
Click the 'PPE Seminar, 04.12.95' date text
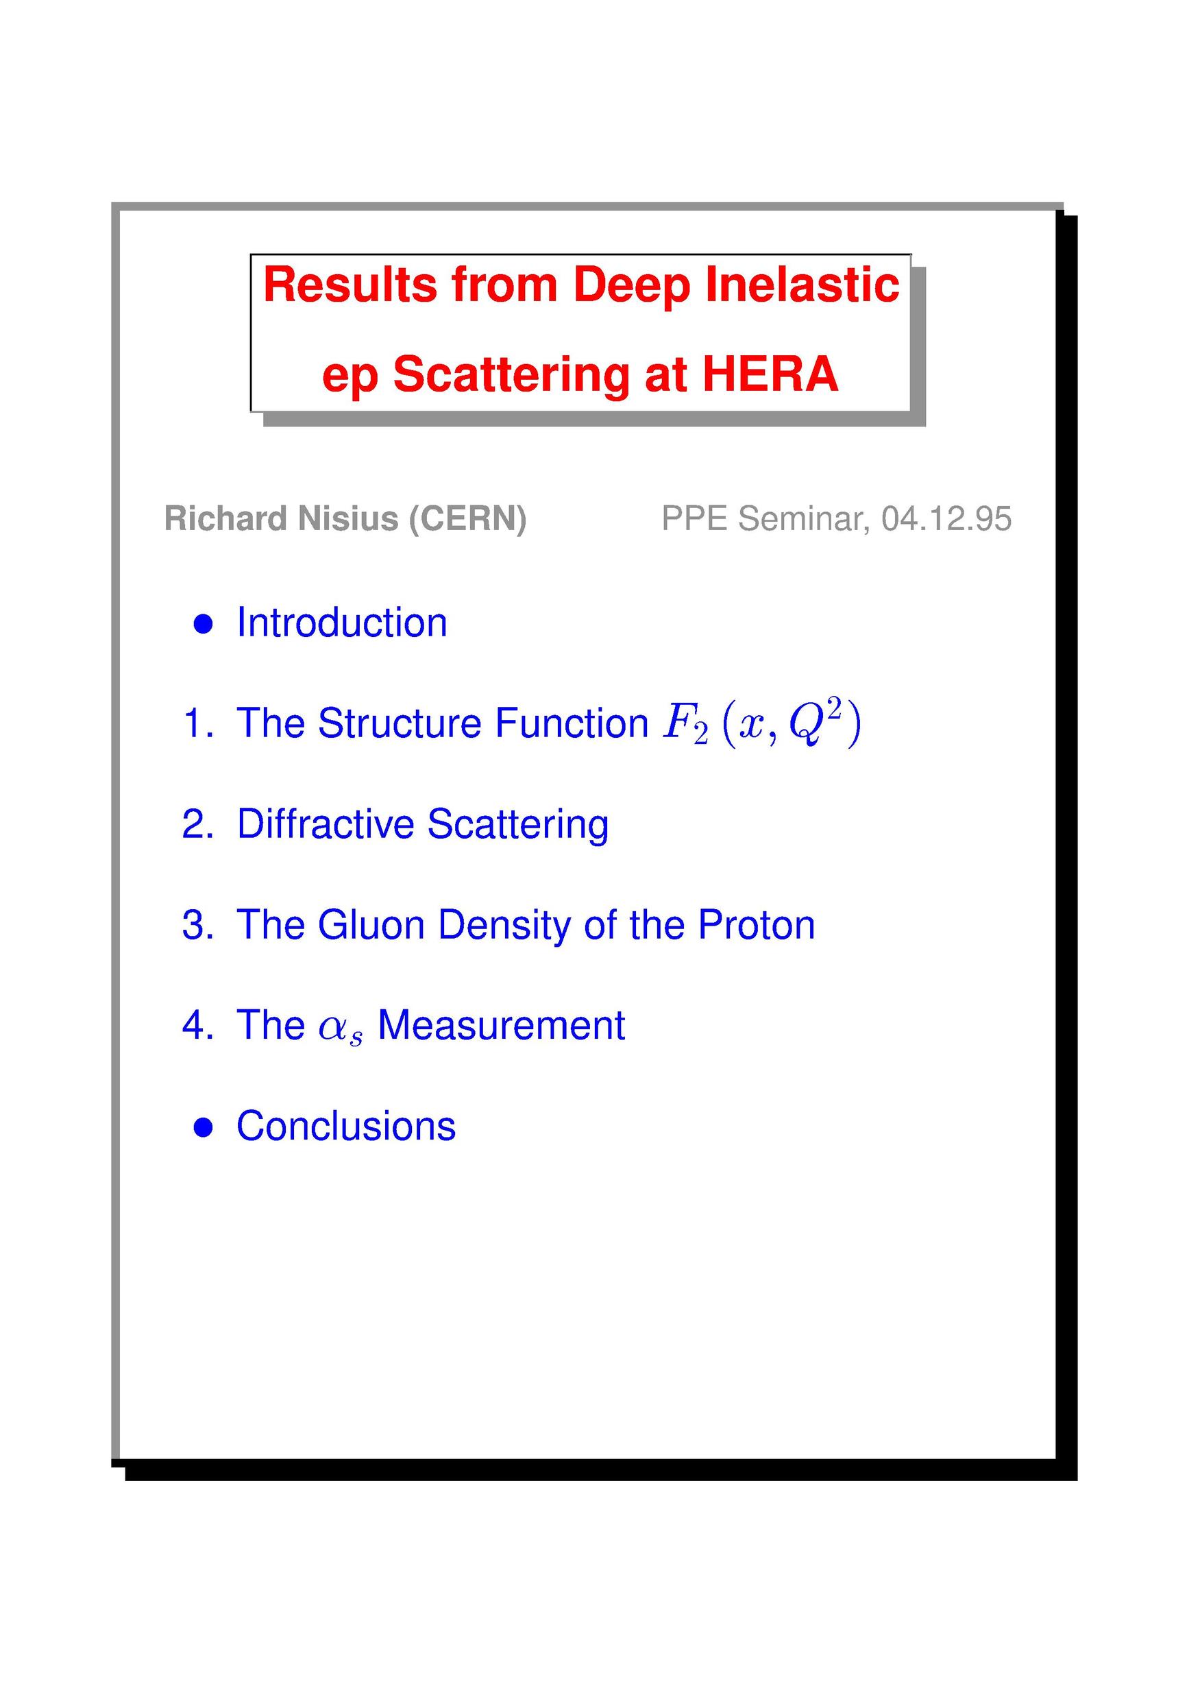click(x=836, y=518)
